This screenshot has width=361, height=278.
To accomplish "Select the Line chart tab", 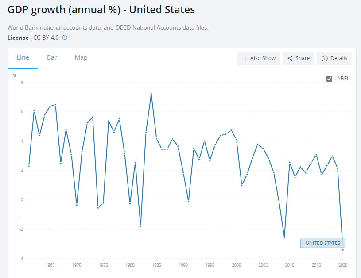I will (23, 57).
